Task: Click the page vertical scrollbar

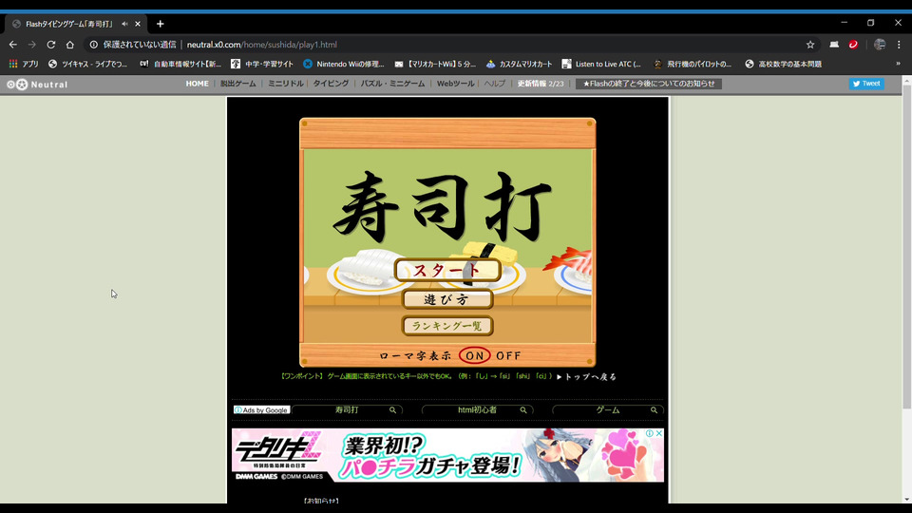Action: pyautogui.click(x=906, y=247)
